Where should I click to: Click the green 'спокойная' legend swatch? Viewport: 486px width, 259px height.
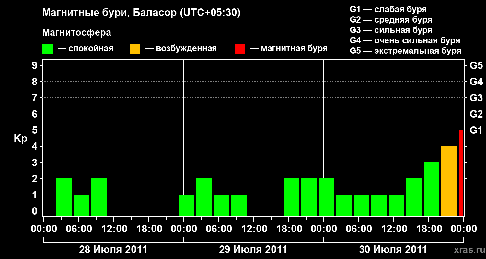47,49
